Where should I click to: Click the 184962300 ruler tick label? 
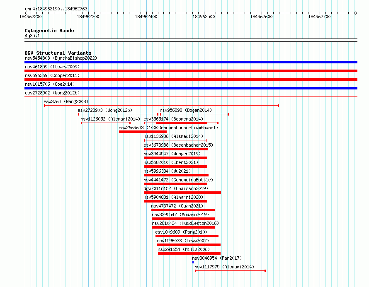pyautogui.click(x=88, y=17)
